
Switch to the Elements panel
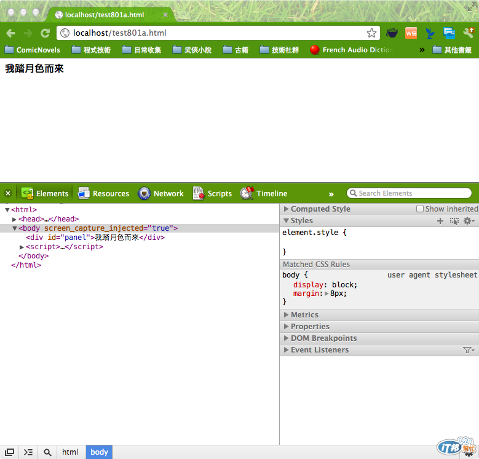coord(45,193)
